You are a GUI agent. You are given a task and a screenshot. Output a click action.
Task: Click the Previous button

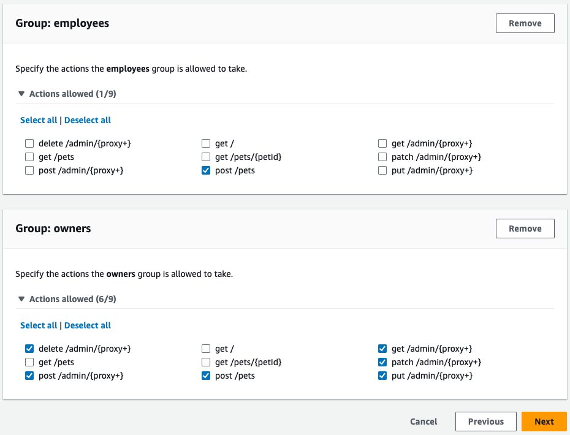click(x=485, y=421)
